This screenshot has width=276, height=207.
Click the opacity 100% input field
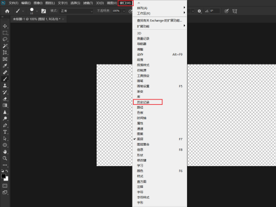117,11
